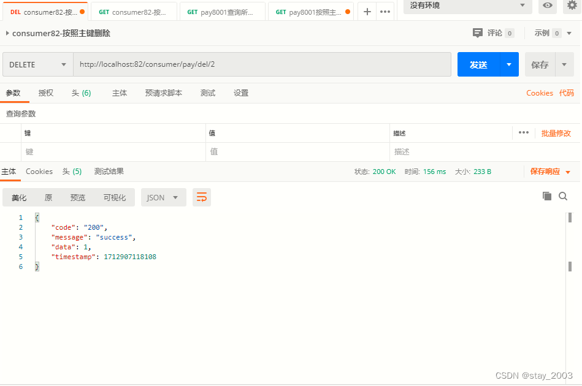Switch to DEL consumer82 request tab
The height and width of the screenshot is (386, 582).
45,12
